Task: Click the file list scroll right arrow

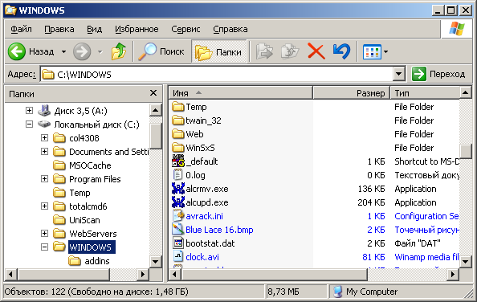Action: pos(453,275)
